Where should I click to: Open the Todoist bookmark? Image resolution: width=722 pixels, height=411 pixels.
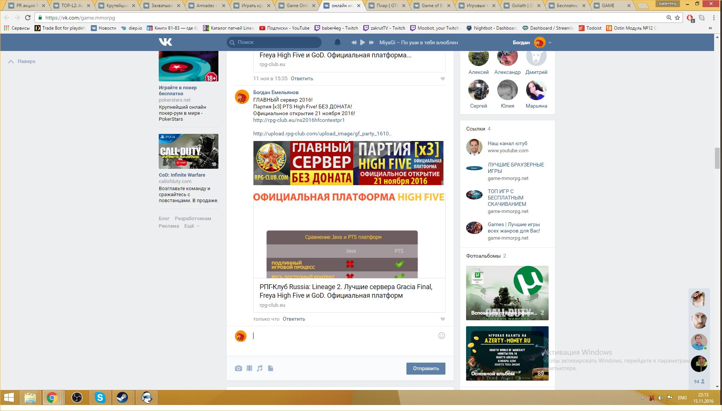[590, 28]
